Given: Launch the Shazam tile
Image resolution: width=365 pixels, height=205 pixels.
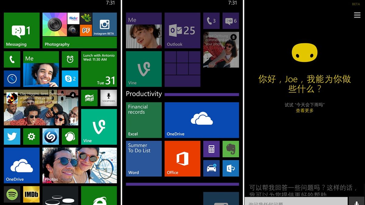Looking at the screenshot, I should [51, 136].
